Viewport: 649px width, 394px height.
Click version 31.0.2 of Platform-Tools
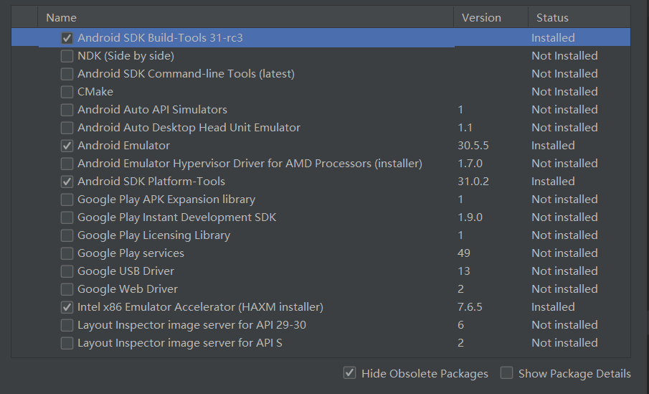(x=473, y=182)
